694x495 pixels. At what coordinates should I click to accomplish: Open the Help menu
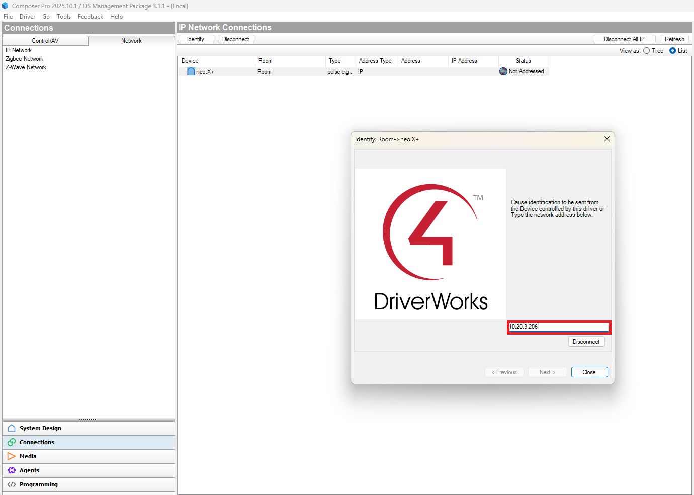116,17
